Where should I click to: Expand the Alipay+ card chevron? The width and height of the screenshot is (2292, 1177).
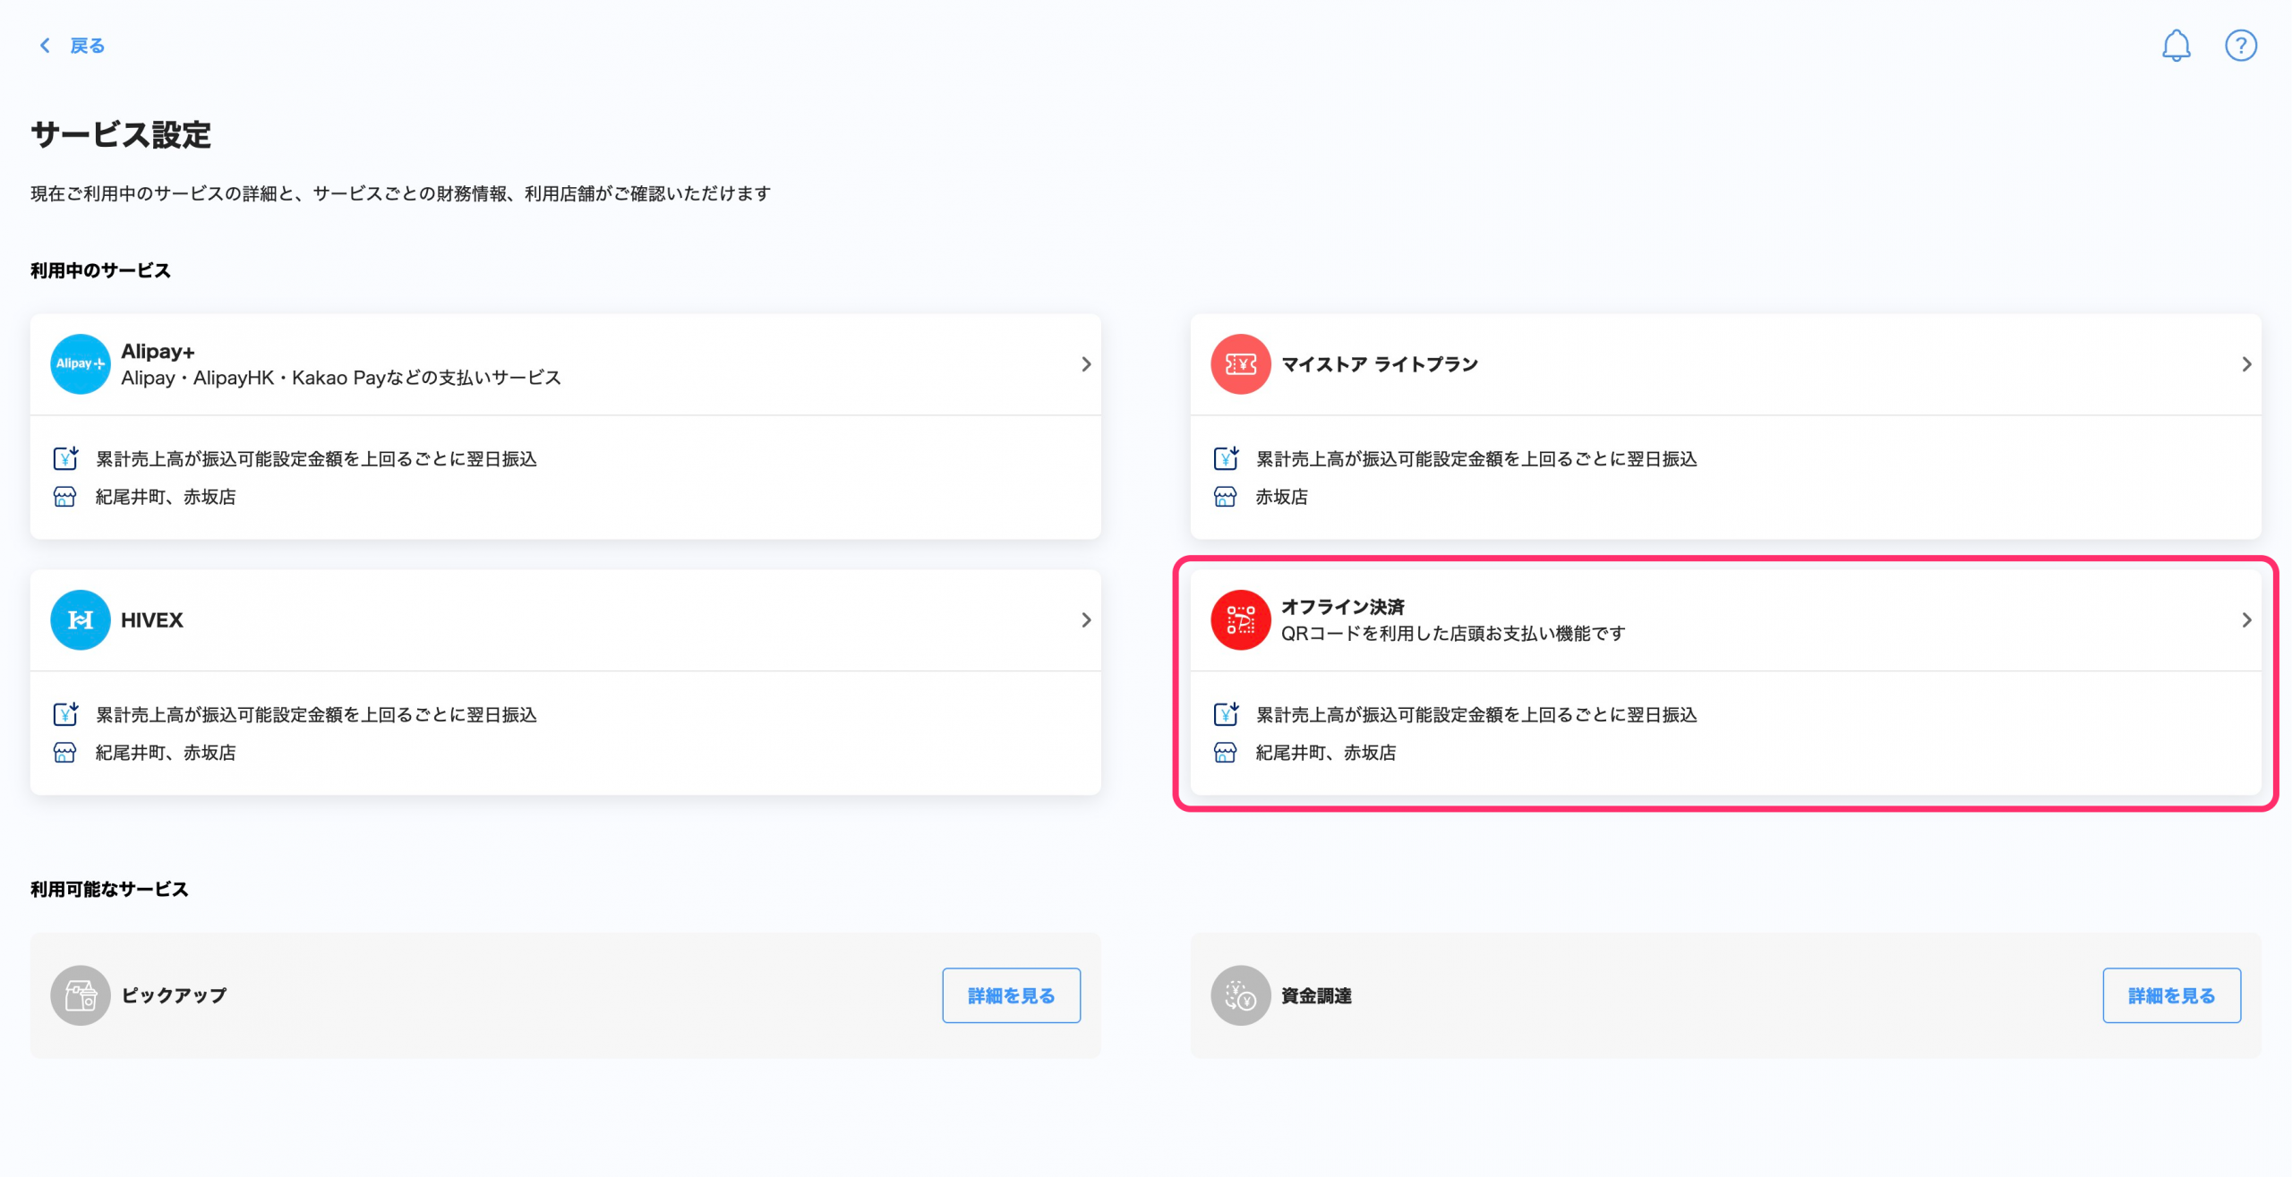tap(1085, 364)
